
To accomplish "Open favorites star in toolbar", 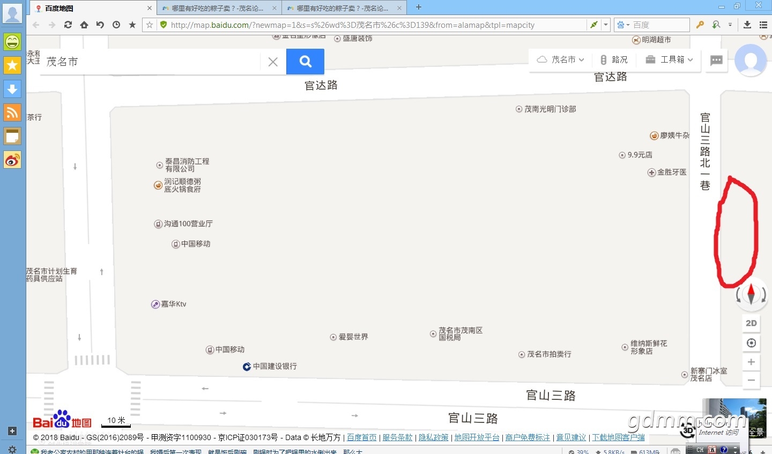I will (x=132, y=25).
